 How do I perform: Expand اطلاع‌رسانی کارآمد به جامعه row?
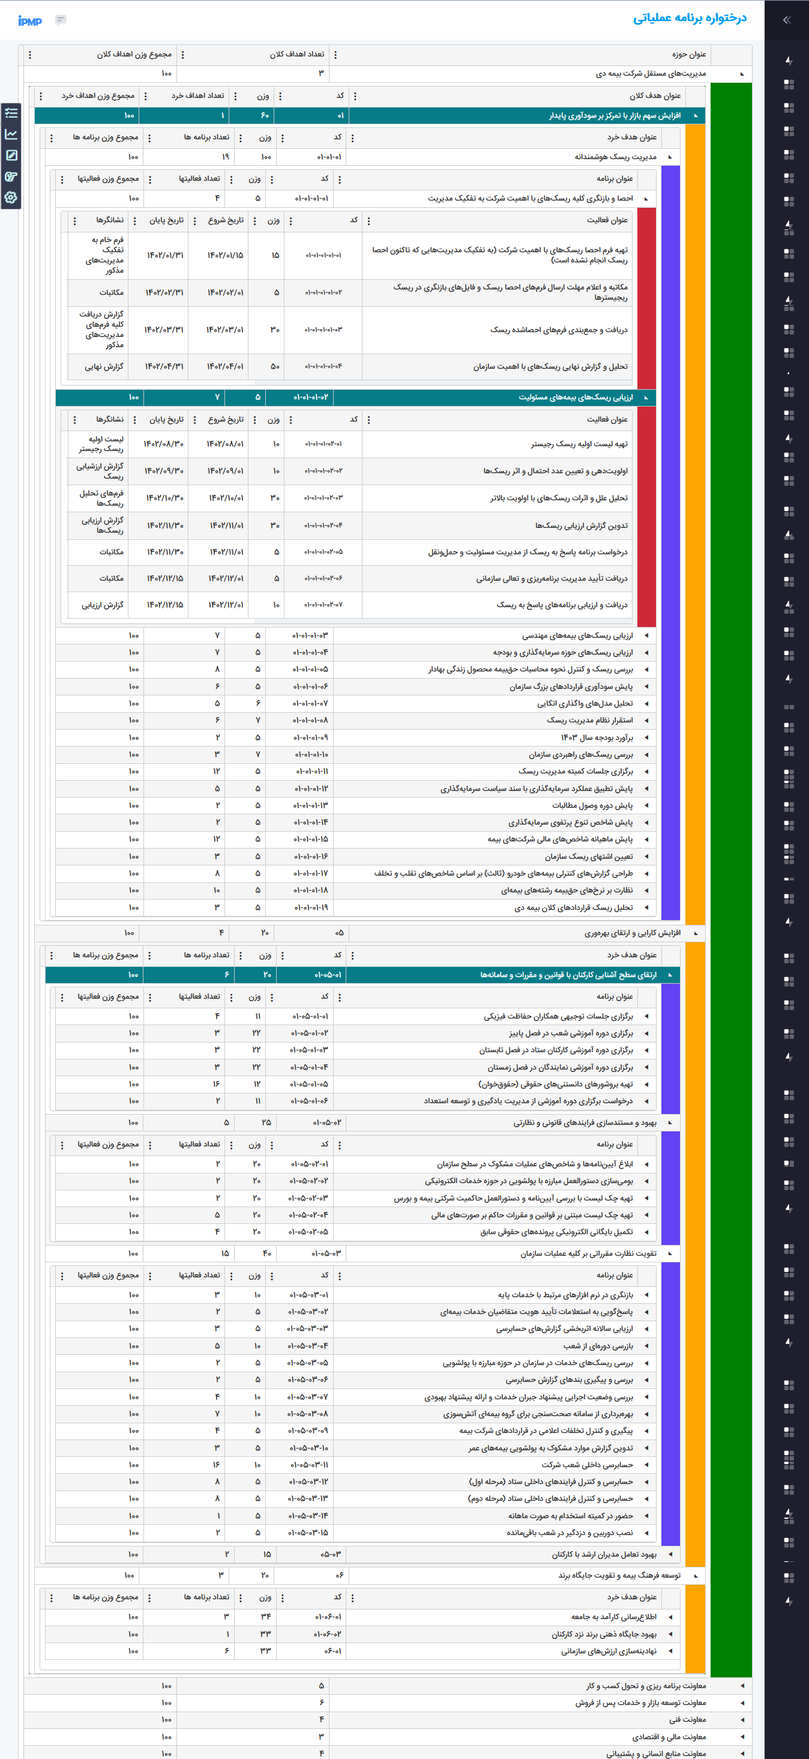[x=670, y=1616]
